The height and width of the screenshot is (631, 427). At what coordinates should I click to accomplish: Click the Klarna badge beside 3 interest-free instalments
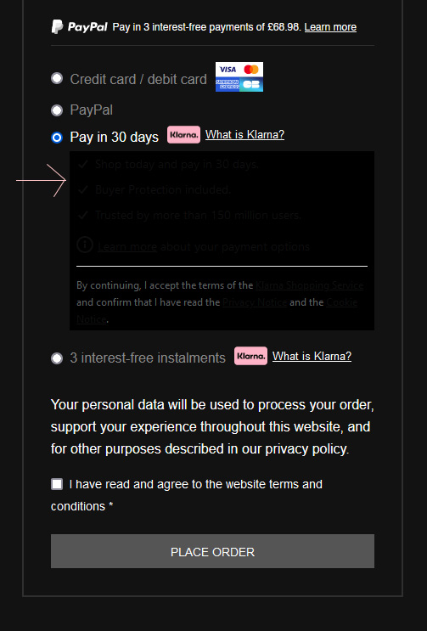click(251, 356)
